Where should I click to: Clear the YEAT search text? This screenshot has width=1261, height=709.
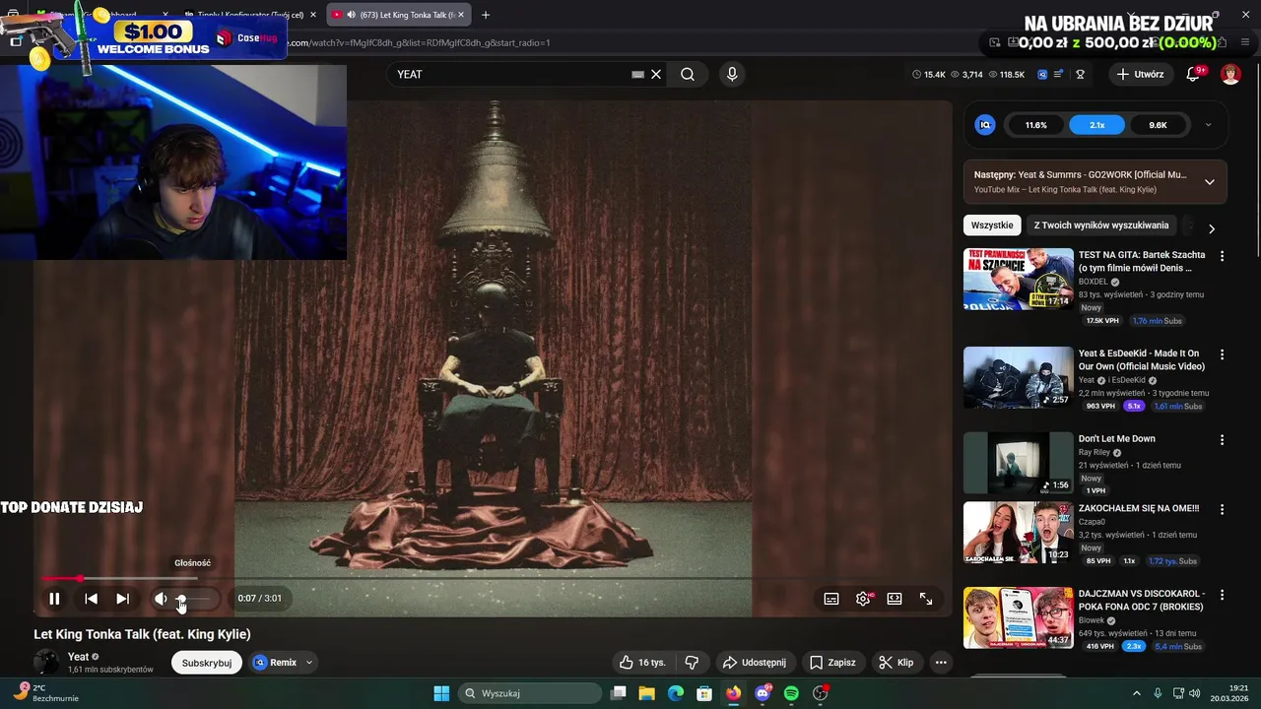coord(656,74)
